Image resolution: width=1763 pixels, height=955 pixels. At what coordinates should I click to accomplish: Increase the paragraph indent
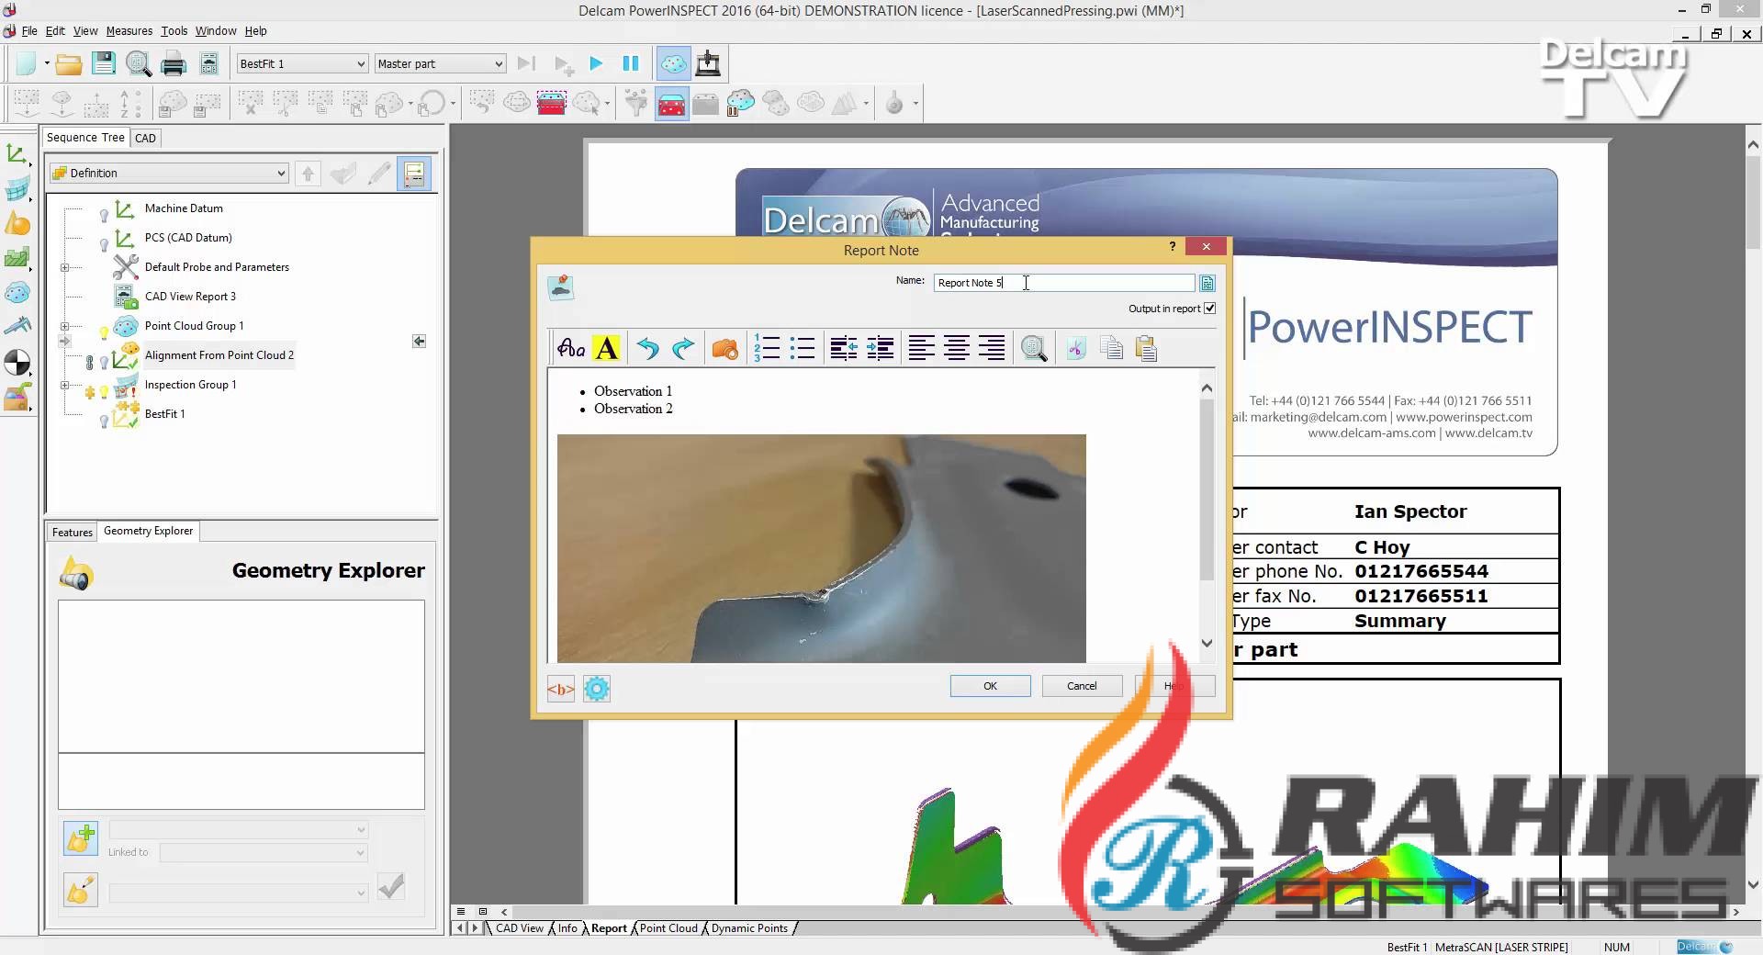(880, 348)
